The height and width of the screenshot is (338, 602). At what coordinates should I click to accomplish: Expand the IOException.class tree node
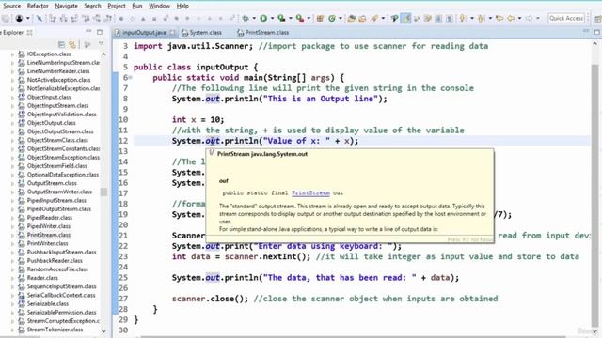pyautogui.click(x=12, y=54)
